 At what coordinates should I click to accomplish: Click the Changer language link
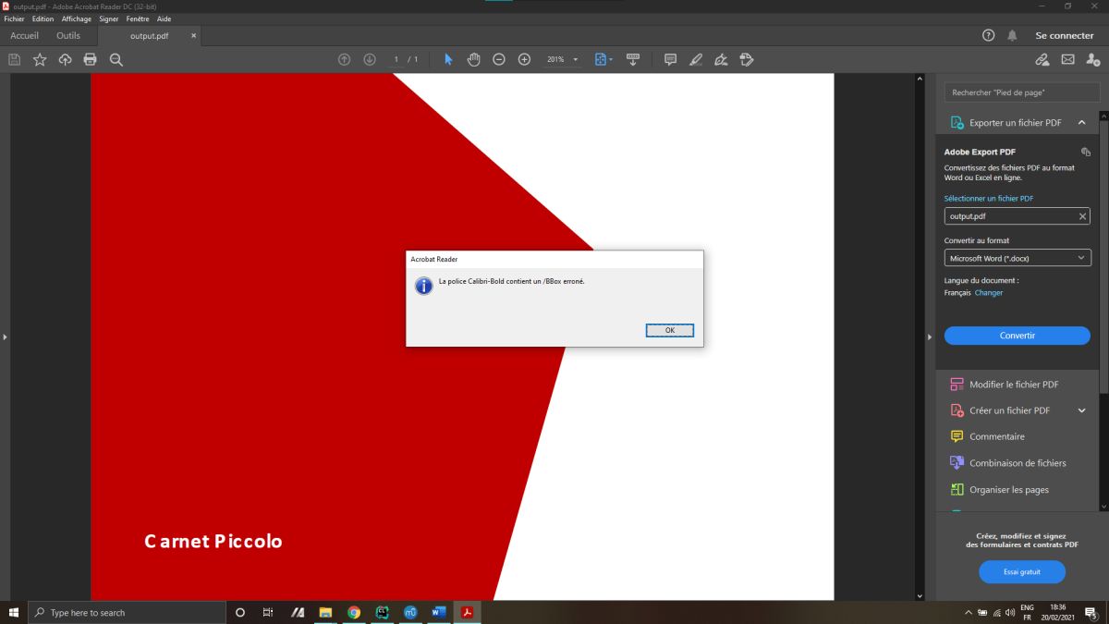[989, 293]
